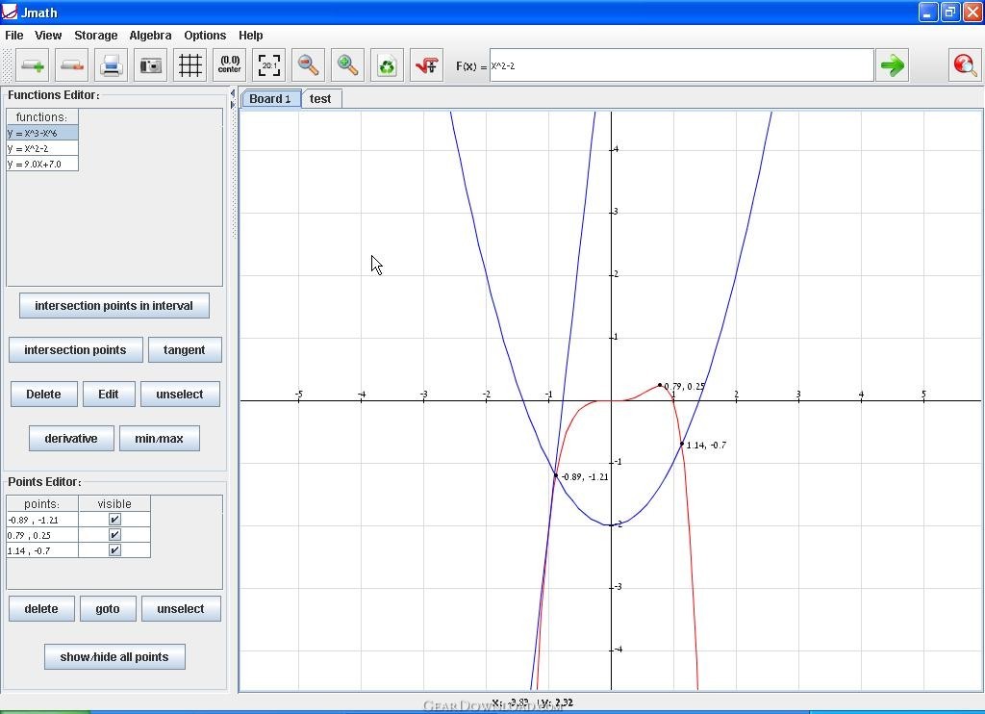The width and height of the screenshot is (985, 714).
Task: Click unselect in the Functions Editor
Action: tap(180, 395)
